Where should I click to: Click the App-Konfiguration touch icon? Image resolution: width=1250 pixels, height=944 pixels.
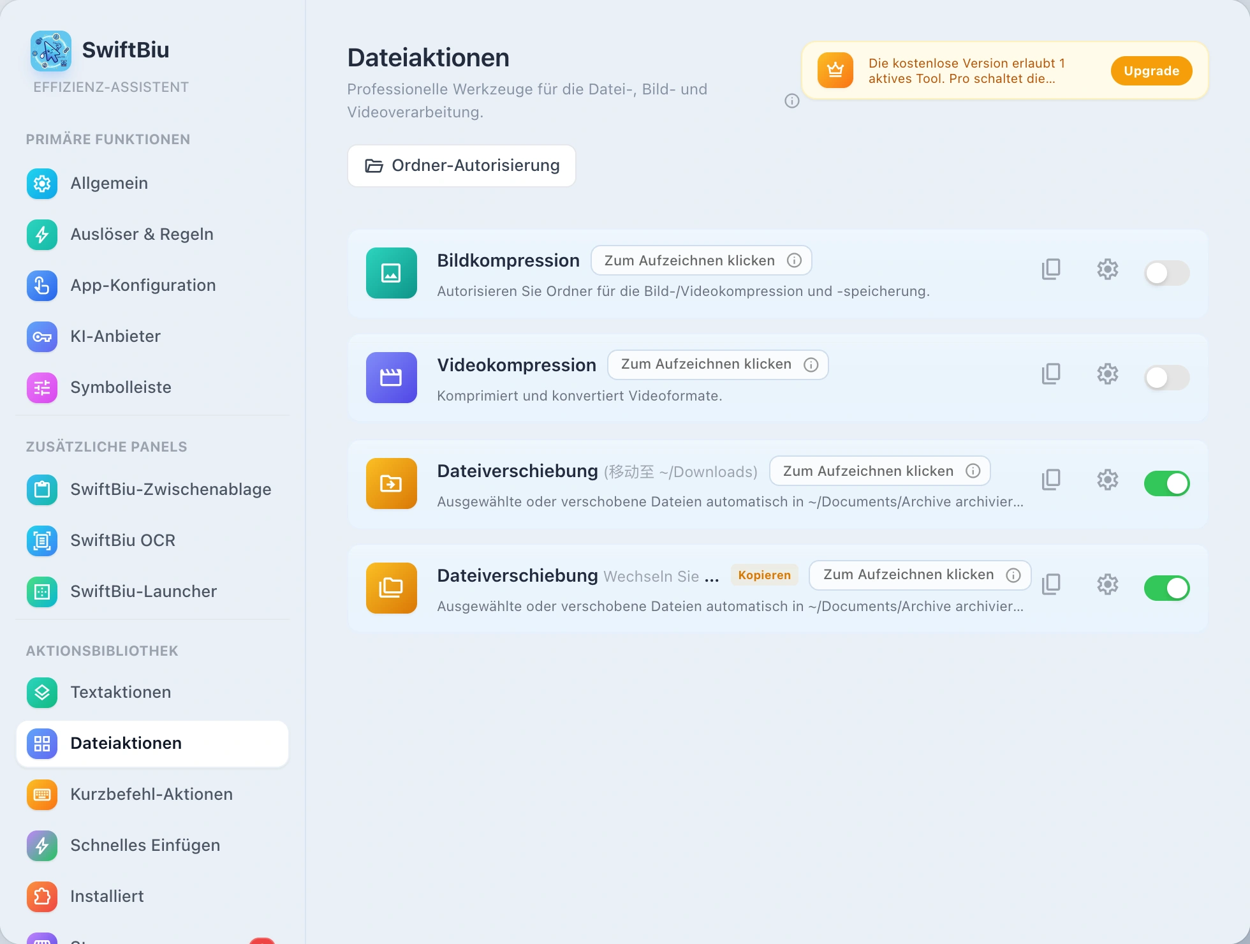coord(42,286)
